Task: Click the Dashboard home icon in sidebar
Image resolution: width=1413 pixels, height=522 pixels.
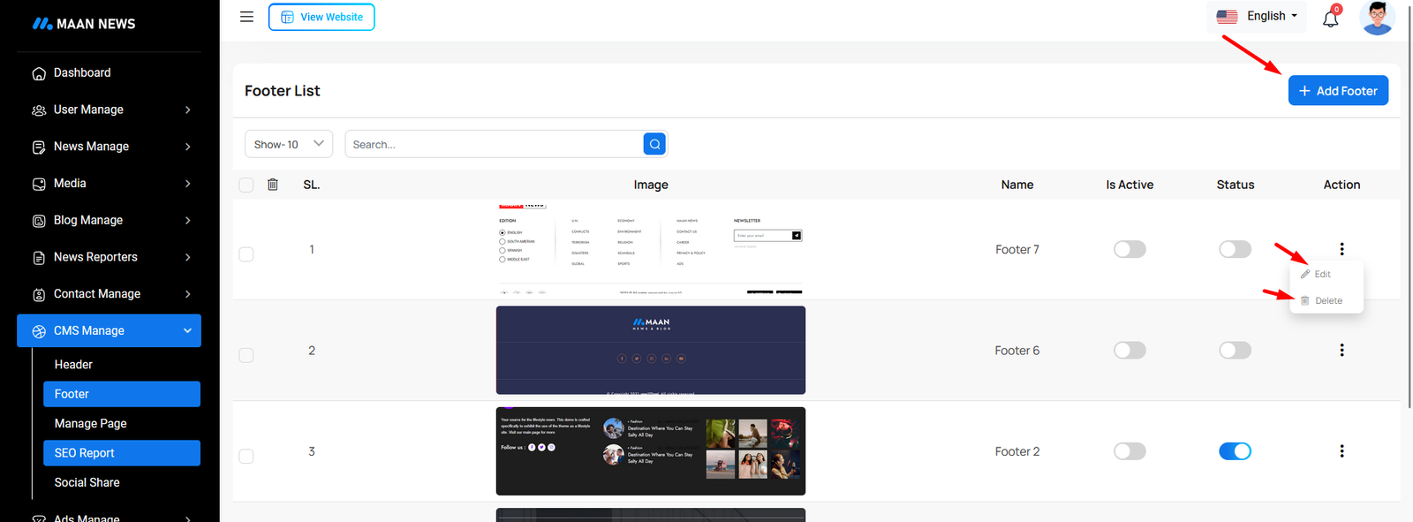Action: pos(39,73)
